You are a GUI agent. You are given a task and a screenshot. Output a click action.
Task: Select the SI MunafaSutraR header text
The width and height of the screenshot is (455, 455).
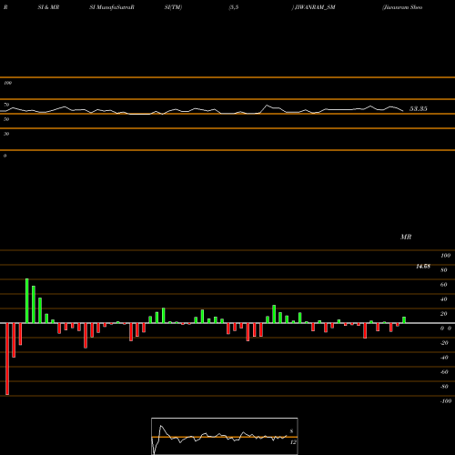point(112,7)
